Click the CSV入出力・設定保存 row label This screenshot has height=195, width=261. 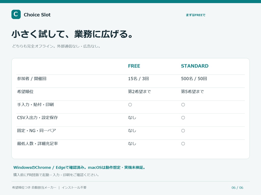coord(37,118)
